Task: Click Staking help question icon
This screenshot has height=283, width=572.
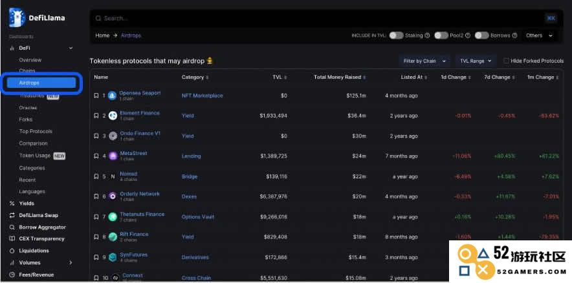Action: tap(427, 36)
